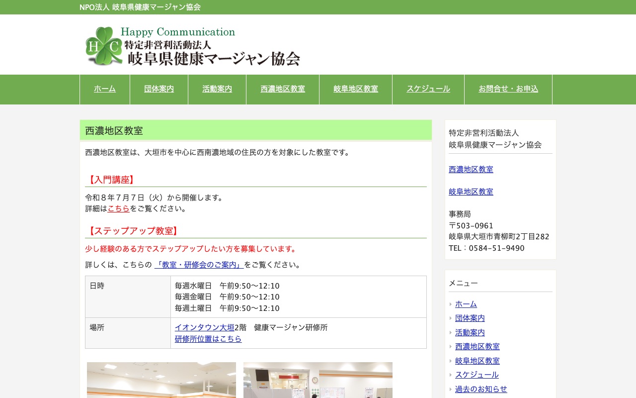The height and width of the screenshot is (398, 636).
Task: Open スケジュール from the navigation bar
Action: (x=428, y=89)
